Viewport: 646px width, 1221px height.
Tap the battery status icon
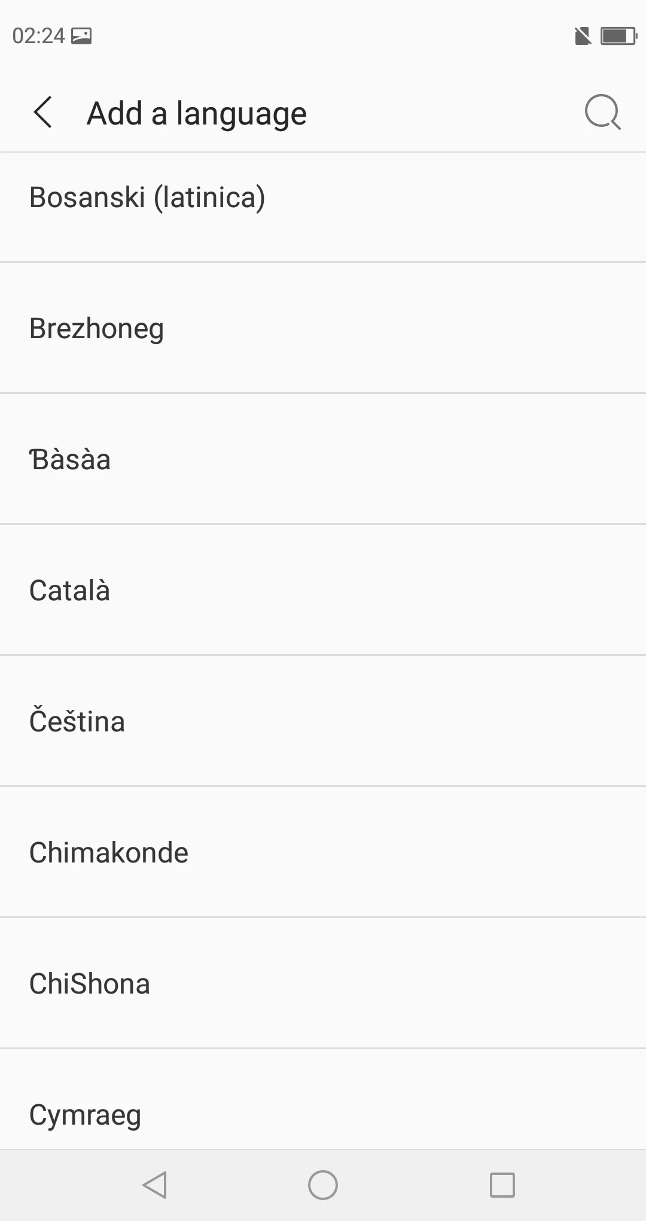[x=619, y=36]
